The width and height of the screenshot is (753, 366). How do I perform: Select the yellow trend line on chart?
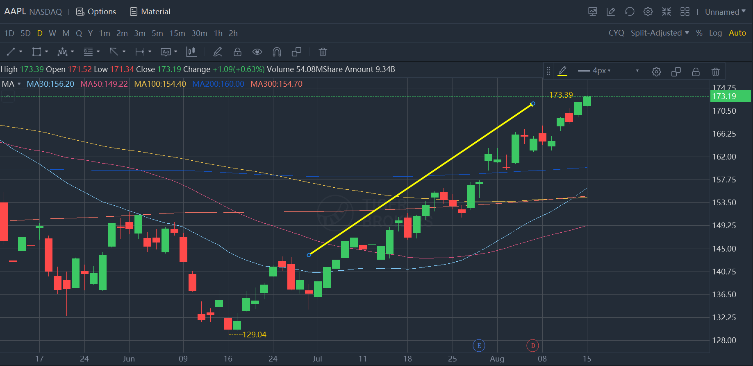tap(421, 179)
